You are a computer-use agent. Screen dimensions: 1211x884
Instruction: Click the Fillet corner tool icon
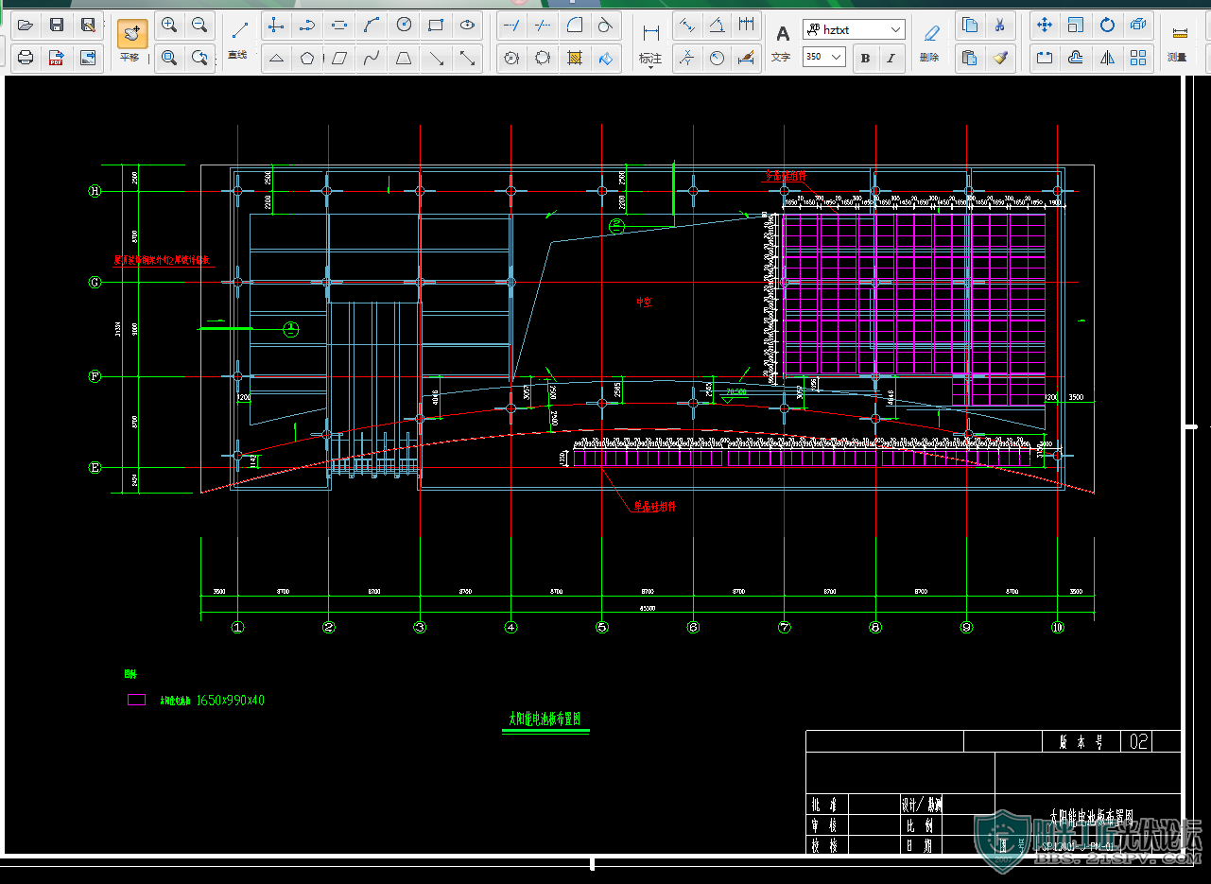(x=574, y=26)
